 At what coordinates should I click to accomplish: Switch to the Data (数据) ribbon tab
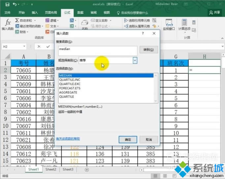[80, 13]
